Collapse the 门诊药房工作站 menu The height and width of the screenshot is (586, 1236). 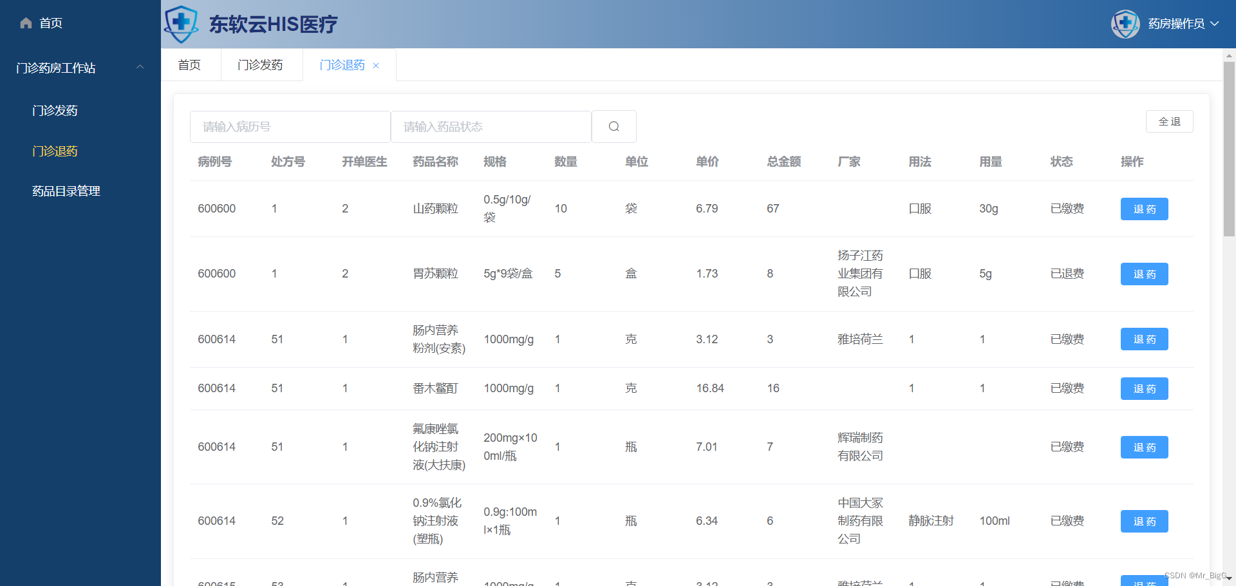[140, 68]
